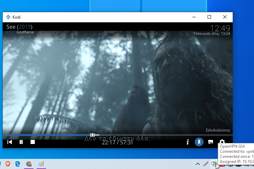Open the subtitles settings icon

[210, 142]
